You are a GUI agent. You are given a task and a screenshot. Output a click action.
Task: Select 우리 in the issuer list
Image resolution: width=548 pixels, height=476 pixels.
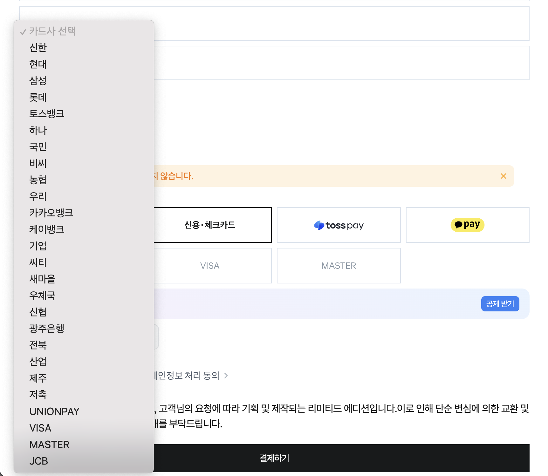tap(84, 196)
